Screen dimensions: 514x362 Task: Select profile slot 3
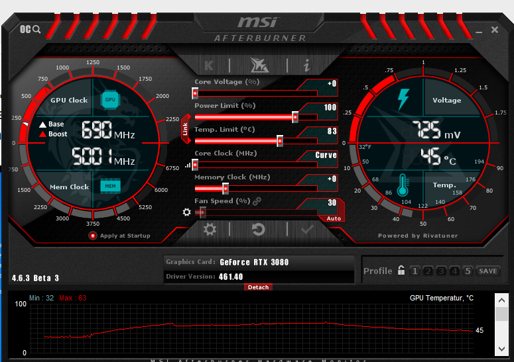441,271
